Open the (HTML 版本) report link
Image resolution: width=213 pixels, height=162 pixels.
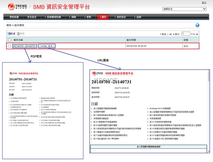point(47,46)
